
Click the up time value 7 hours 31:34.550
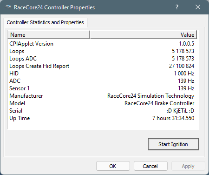coord(173,118)
